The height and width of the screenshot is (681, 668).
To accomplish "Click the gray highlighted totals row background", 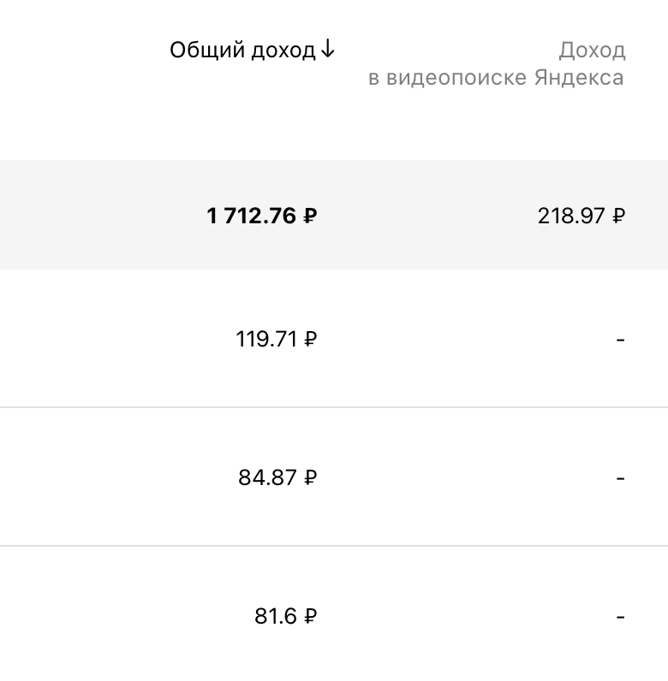I will pos(334,215).
